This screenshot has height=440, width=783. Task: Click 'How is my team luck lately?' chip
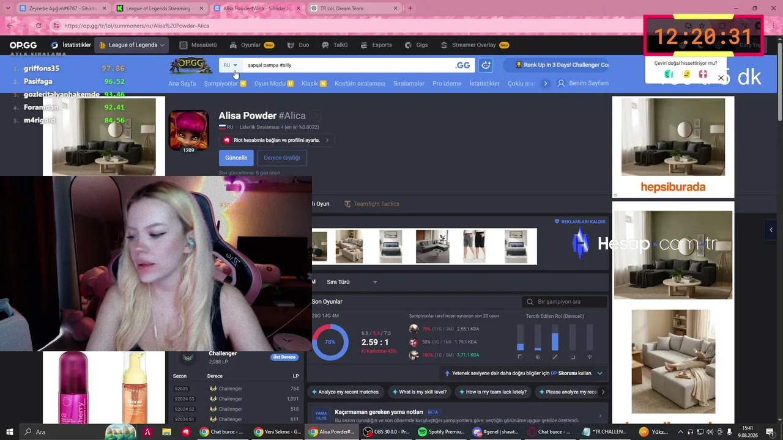point(492,392)
